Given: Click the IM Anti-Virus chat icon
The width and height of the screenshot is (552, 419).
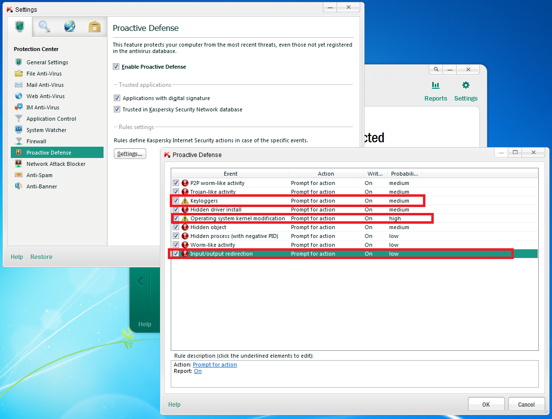Looking at the screenshot, I should coord(19,107).
